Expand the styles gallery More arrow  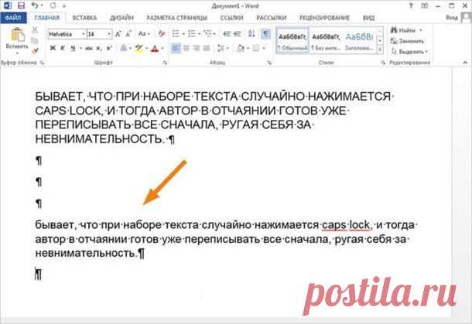380,49
